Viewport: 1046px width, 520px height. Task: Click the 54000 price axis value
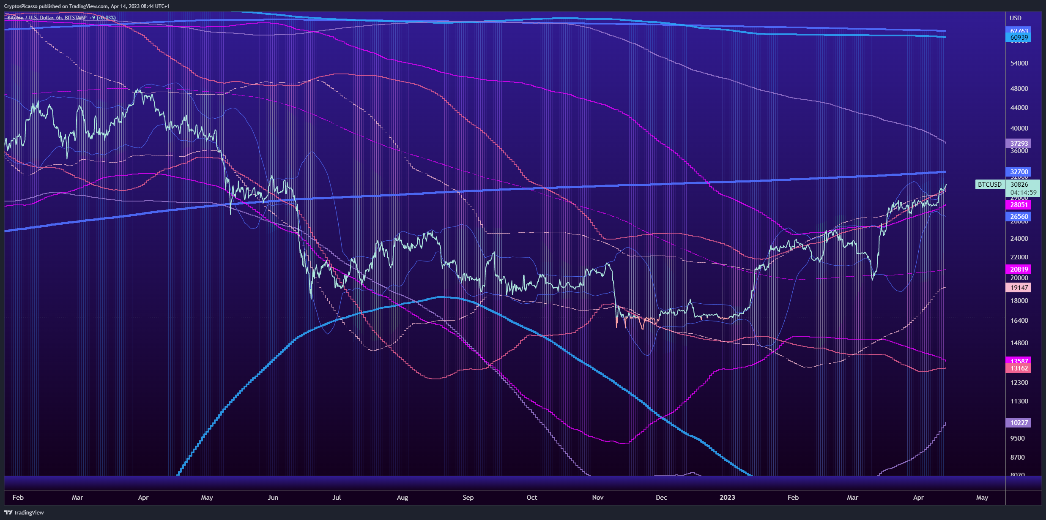click(x=1019, y=63)
